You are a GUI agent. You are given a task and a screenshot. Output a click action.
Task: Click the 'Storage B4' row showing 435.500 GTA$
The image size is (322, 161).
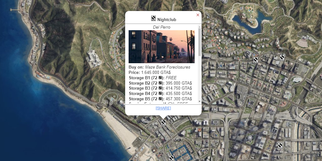160,94
